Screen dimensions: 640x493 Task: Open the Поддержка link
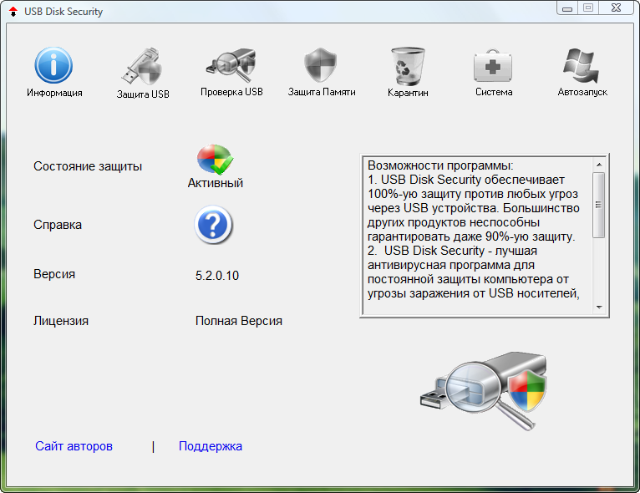tap(211, 446)
